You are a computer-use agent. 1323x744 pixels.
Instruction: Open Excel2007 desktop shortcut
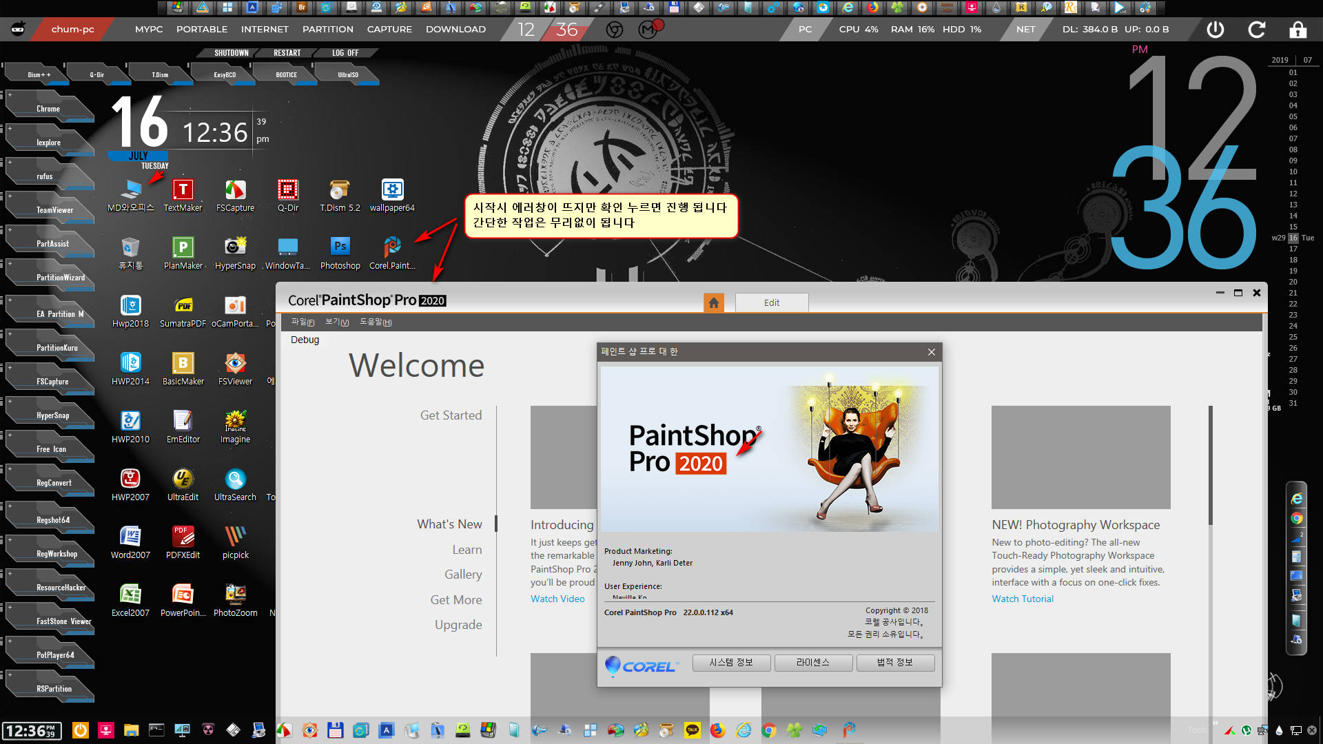click(130, 601)
